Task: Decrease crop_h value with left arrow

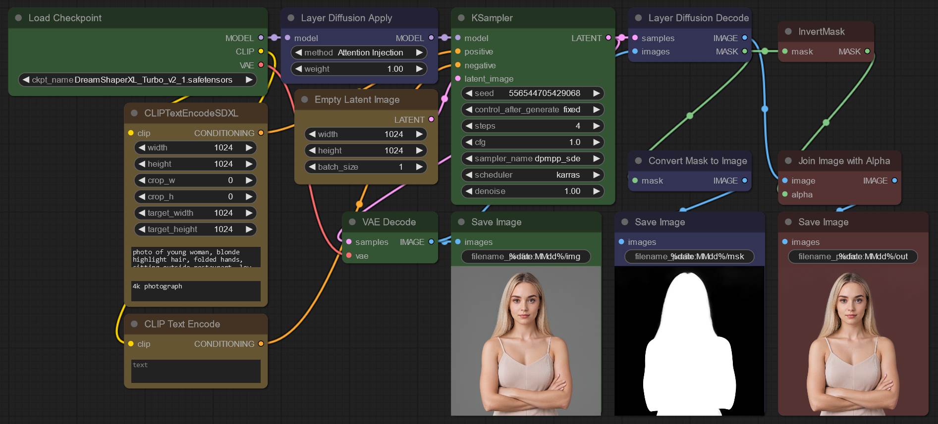Action: (x=142, y=196)
